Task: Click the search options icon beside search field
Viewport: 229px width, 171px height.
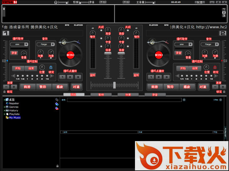Action: coord(184,100)
